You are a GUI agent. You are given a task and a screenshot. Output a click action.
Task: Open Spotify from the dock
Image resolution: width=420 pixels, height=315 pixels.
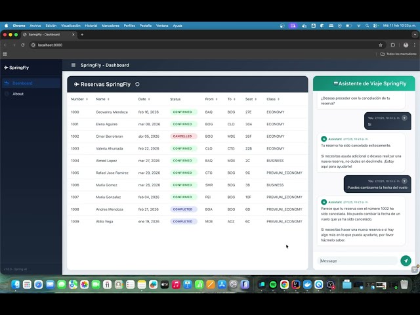pos(273,284)
